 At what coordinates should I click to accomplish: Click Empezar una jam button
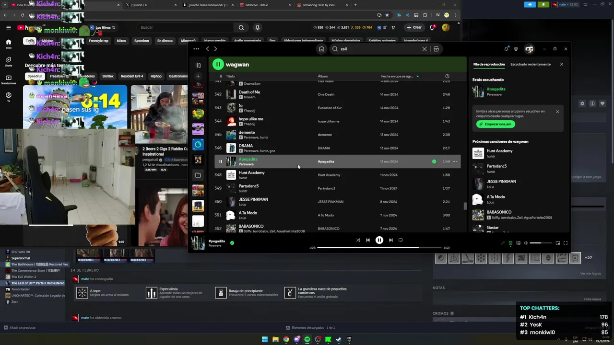496,124
